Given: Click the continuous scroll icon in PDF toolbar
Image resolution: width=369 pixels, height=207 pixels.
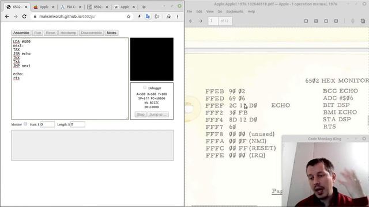Looking at the screenshot, I should tap(352, 21).
